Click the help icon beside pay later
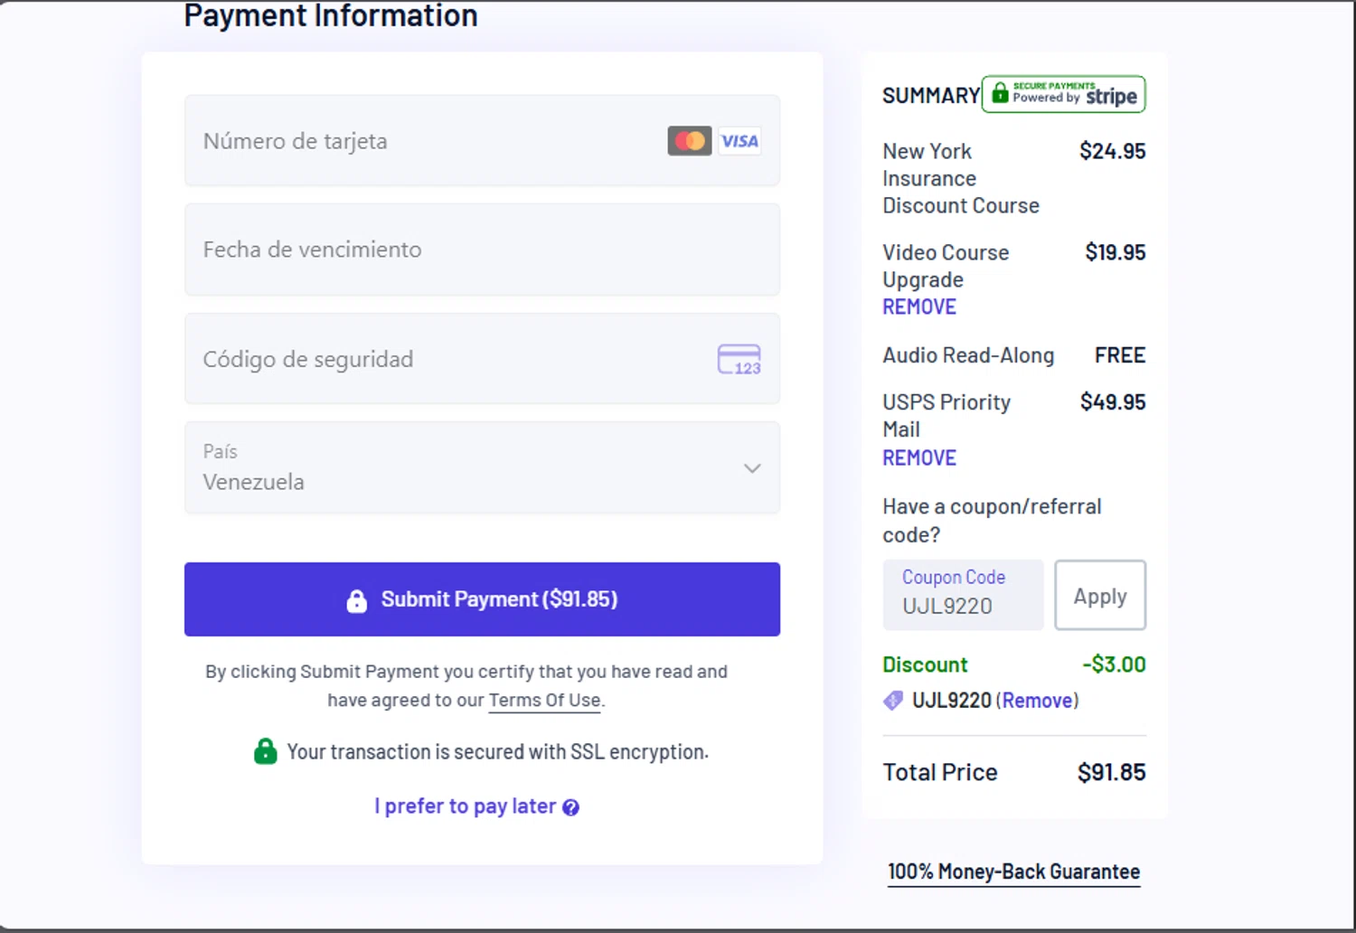 tap(570, 807)
